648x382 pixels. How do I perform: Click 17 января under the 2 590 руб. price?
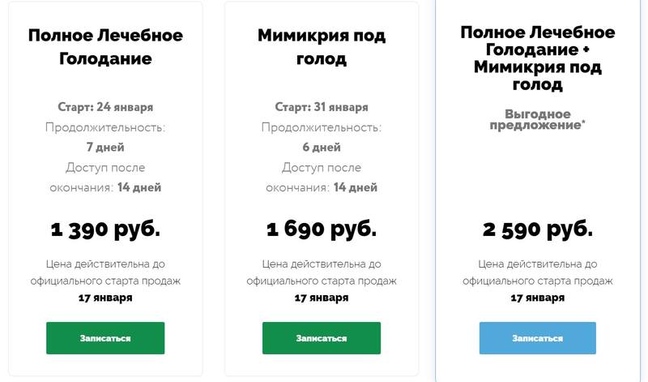coord(537,298)
